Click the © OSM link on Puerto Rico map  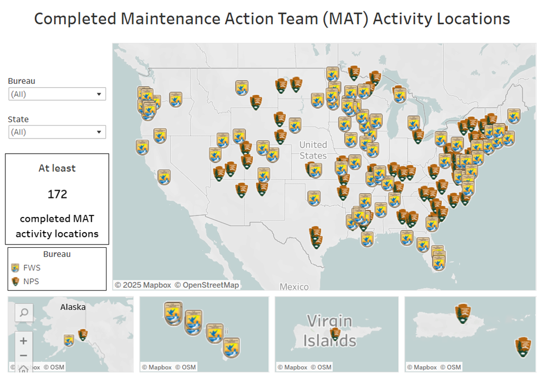(450, 367)
